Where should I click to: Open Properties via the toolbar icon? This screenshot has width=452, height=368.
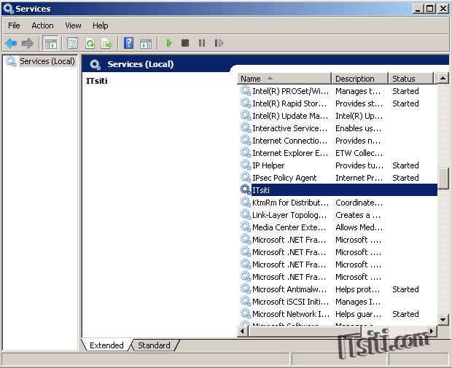72,43
